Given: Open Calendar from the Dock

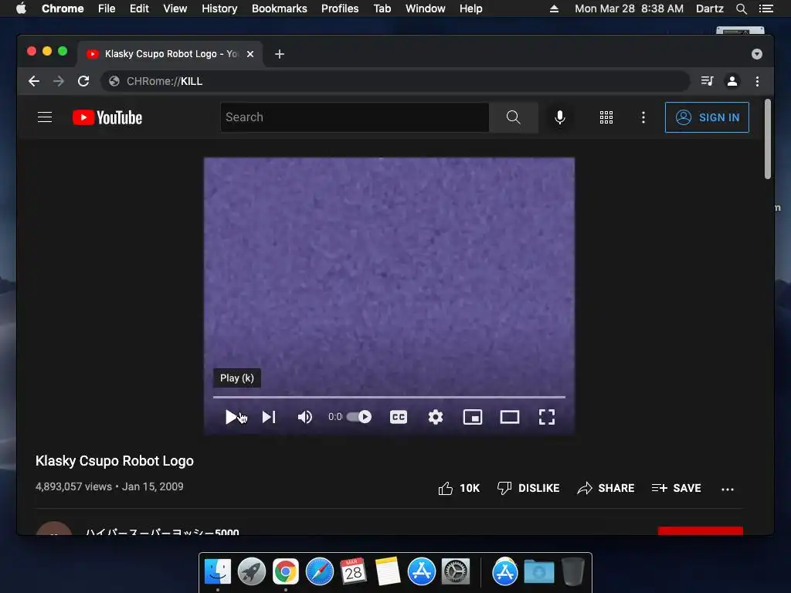Looking at the screenshot, I should coord(353,572).
